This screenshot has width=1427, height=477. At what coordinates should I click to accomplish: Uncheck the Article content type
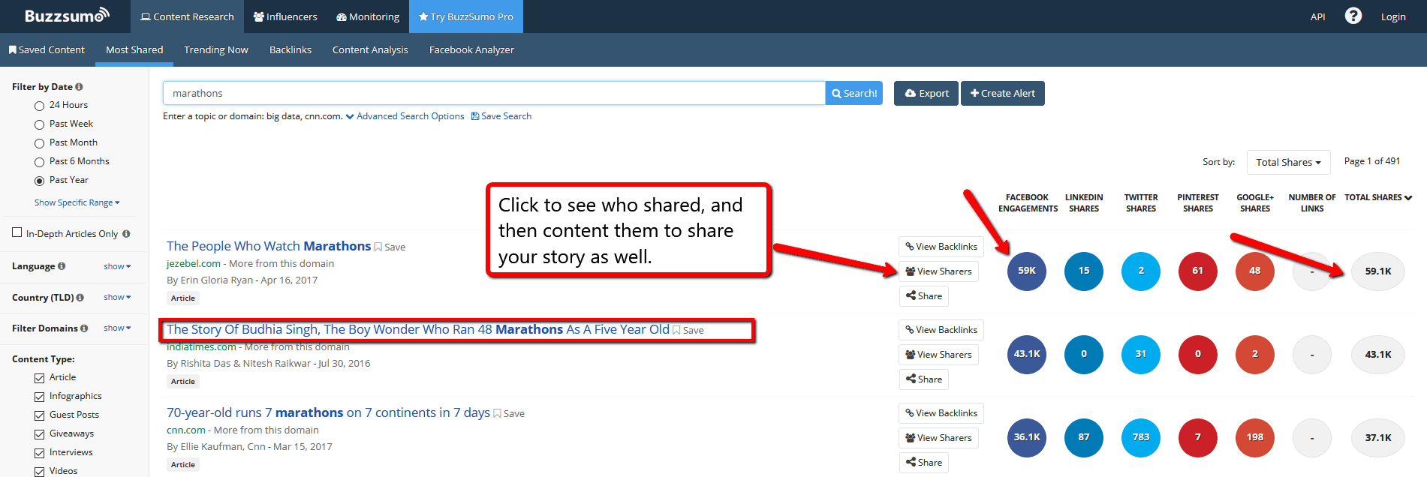pyautogui.click(x=39, y=378)
